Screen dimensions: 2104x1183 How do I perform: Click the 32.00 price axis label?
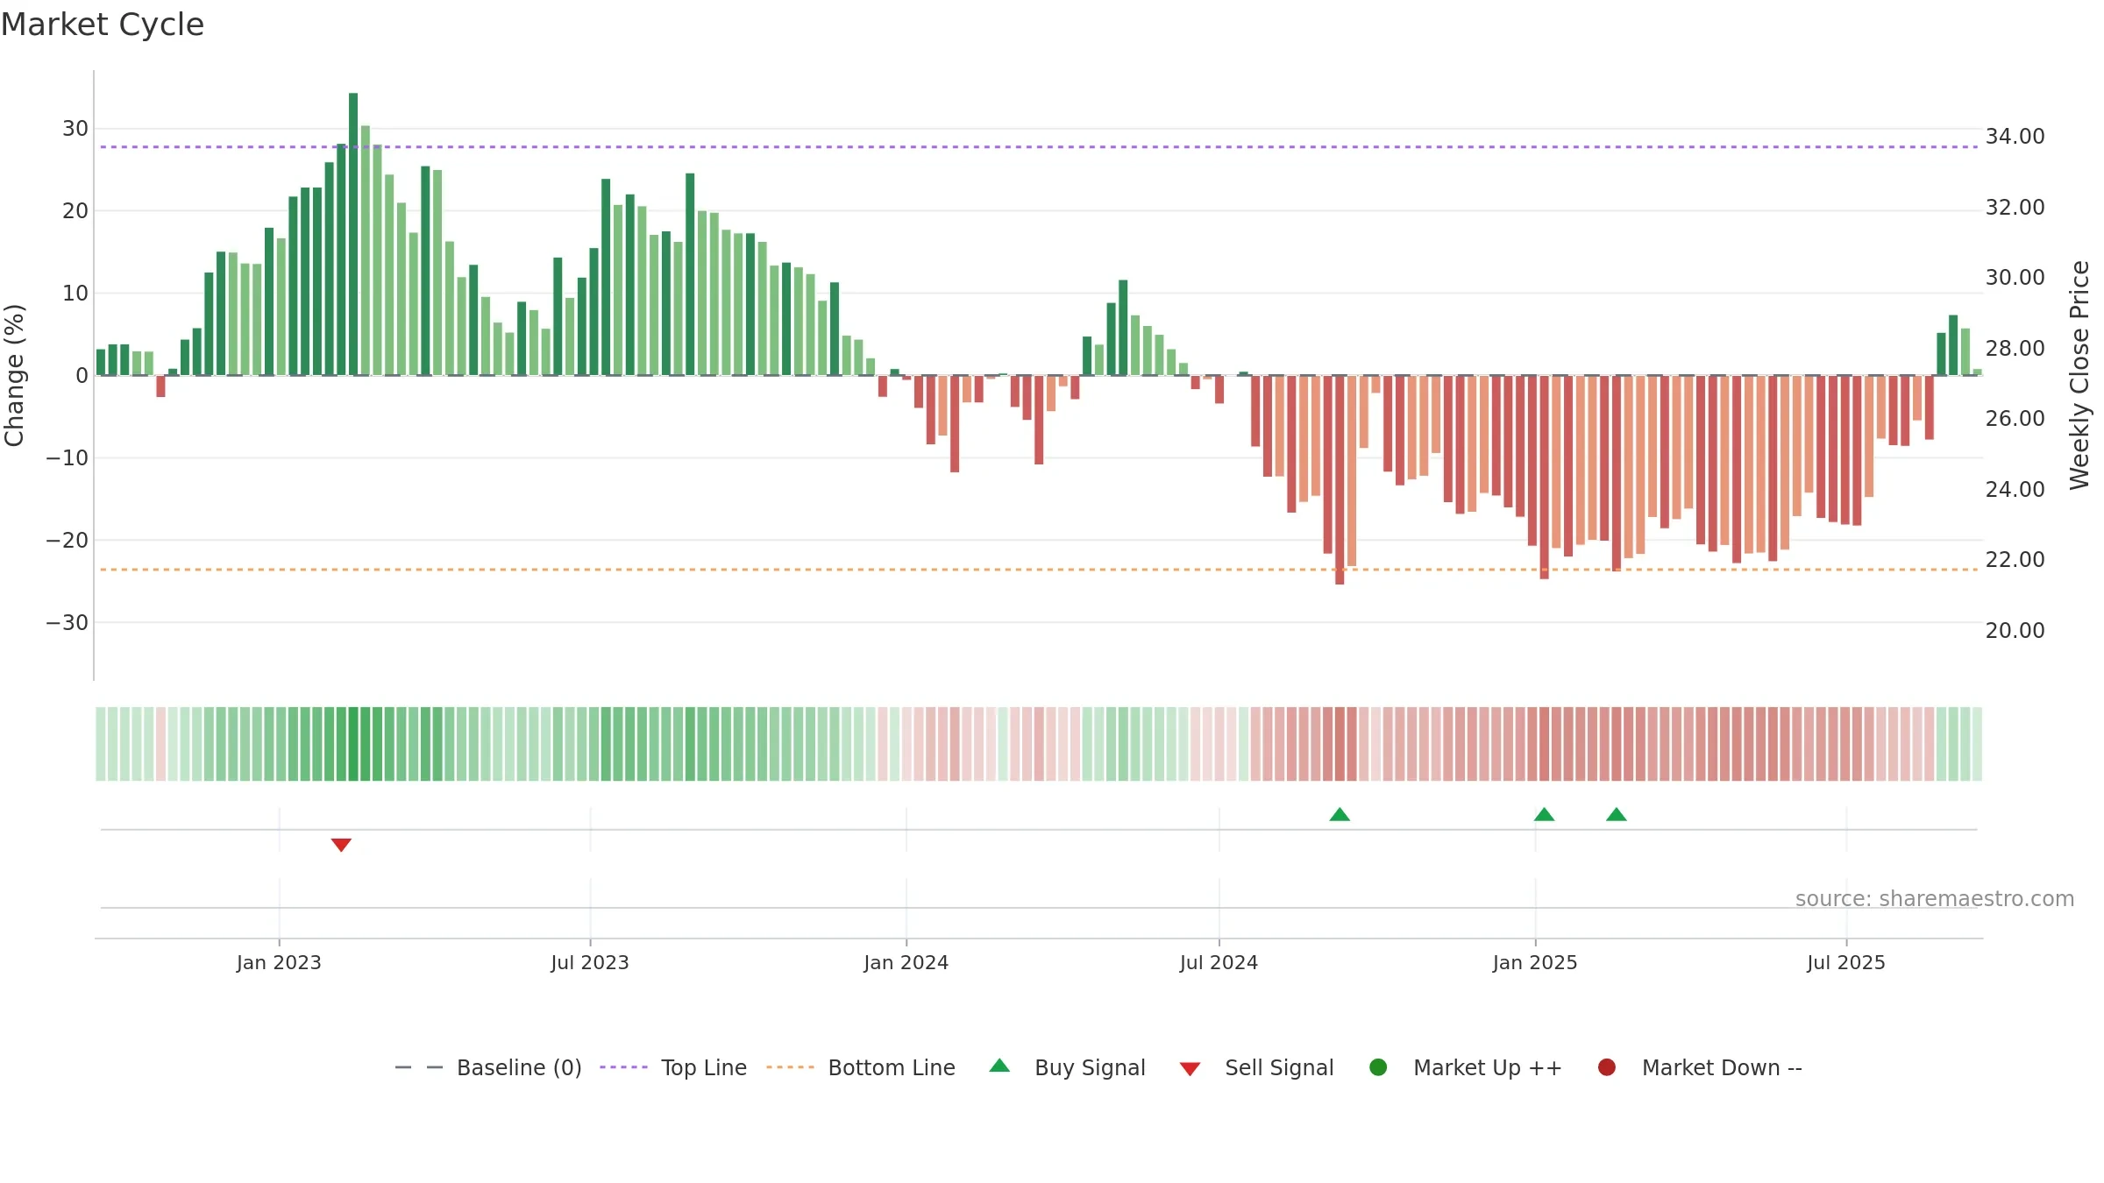2015,208
